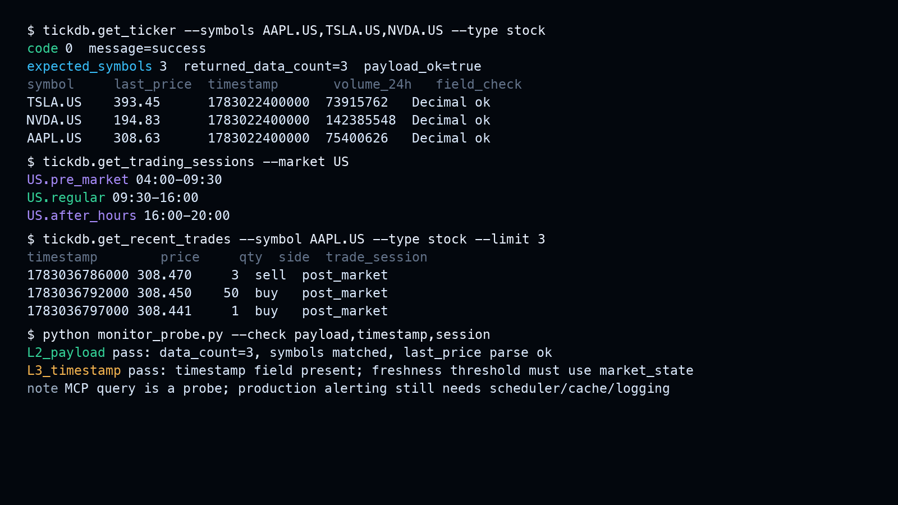898x505 pixels.
Task: Click the 'tickdb.get_ticker' command text
Action: click(x=109, y=31)
